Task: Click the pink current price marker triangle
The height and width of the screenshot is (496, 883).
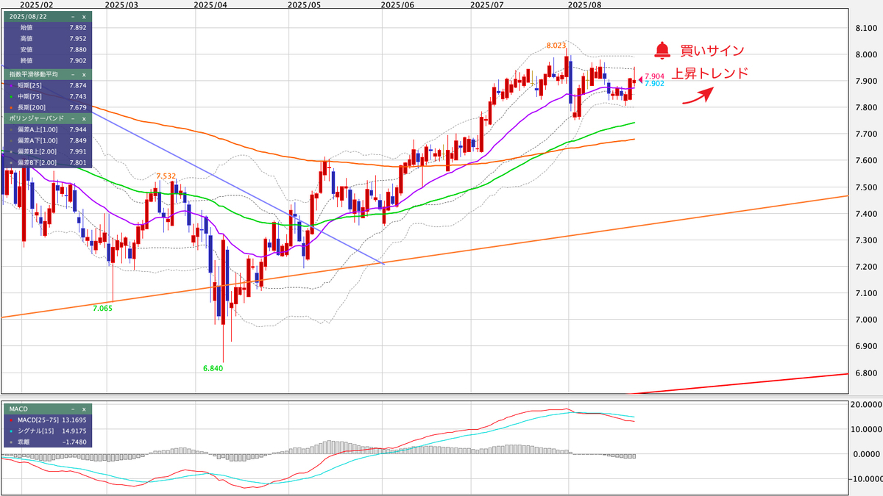Action: point(640,79)
